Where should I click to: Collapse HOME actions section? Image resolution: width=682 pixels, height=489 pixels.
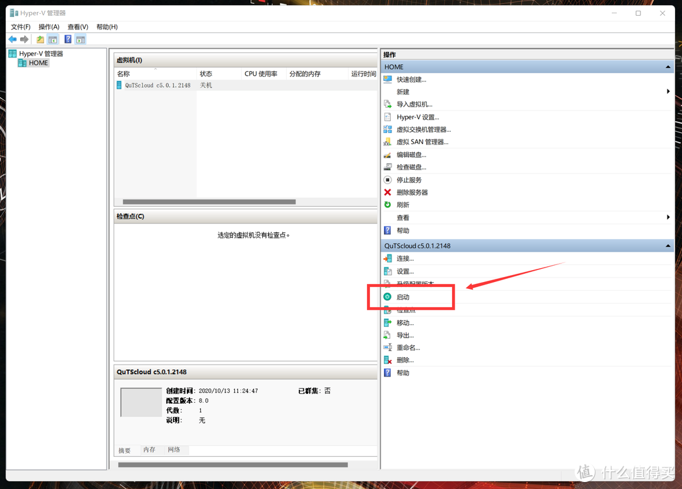point(667,67)
